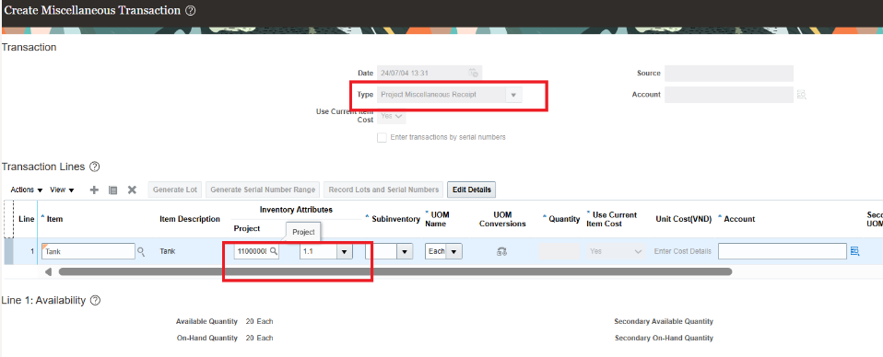Open help for Line 1 Availability
883x357 pixels.
[95, 300]
